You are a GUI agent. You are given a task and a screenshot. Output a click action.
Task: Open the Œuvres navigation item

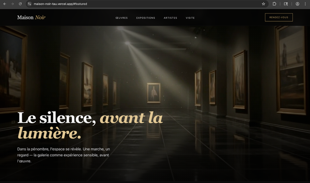(122, 18)
